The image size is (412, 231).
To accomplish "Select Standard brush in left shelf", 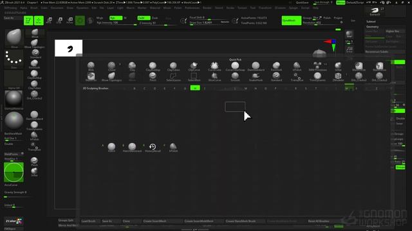I will pos(35,54).
